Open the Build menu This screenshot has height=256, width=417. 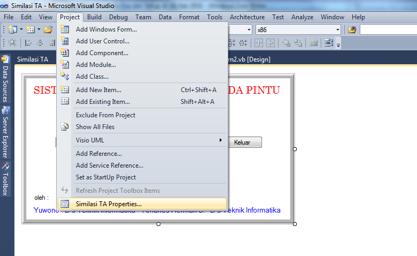point(94,17)
